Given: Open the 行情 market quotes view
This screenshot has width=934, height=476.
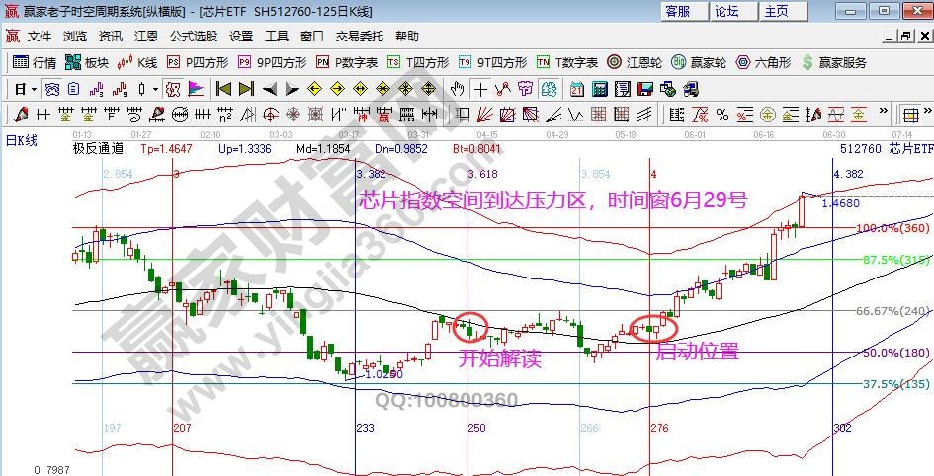Looking at the screenshot, I should (35, 62).
